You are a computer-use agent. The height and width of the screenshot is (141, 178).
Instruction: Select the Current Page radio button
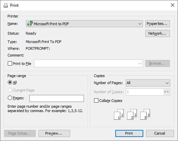10,90
